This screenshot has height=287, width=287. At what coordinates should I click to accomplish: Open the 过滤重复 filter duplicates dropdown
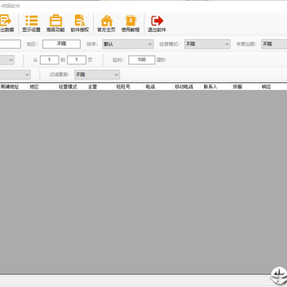tap(97, 75)
